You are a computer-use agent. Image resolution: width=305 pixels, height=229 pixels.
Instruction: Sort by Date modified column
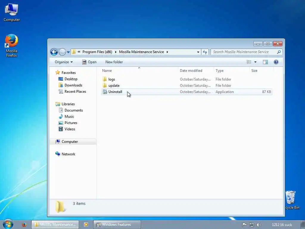click(196, 70)
